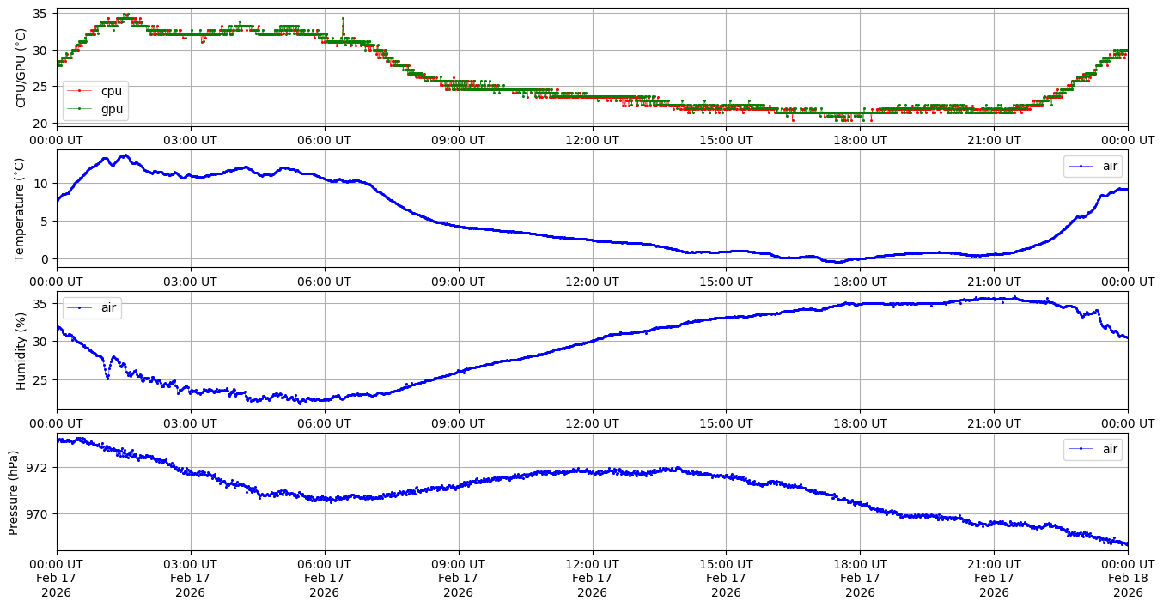Screen dimensions: 1163x607
Task: Click the humidity dip just after 01:00 UT
Action: [x=107, y=377]
